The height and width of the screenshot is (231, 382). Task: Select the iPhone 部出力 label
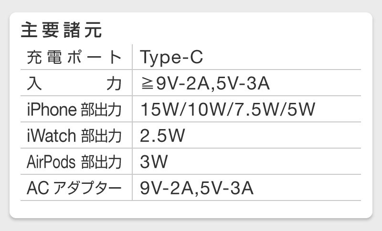[74, 110]
